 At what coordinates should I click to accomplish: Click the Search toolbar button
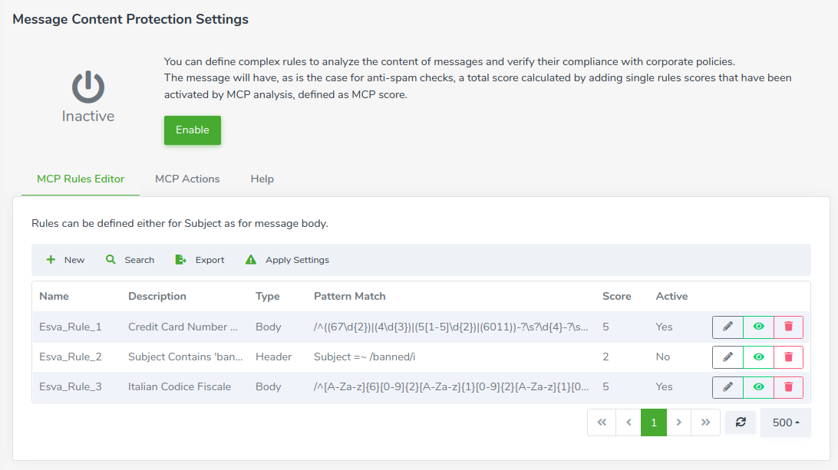pyautogui.click(x=130, y=260)
